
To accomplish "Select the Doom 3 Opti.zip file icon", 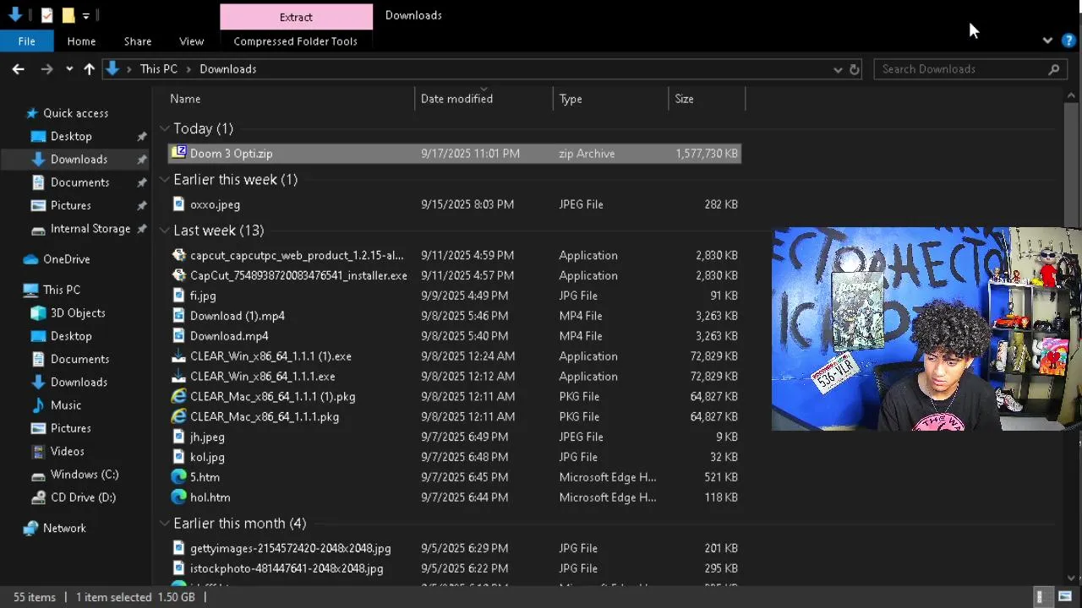I will (x=178, y=153).
